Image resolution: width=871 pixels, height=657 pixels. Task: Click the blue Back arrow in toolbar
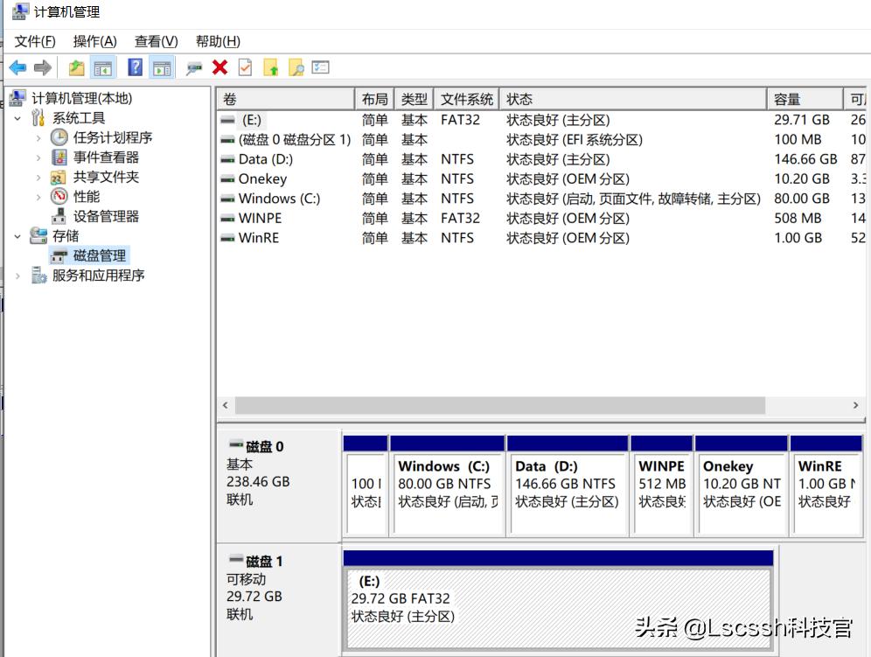click(17, 67)
